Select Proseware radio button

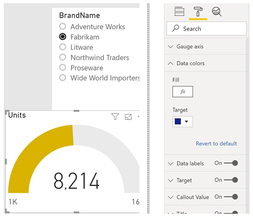pyautogui.click(x=63, y=68)
